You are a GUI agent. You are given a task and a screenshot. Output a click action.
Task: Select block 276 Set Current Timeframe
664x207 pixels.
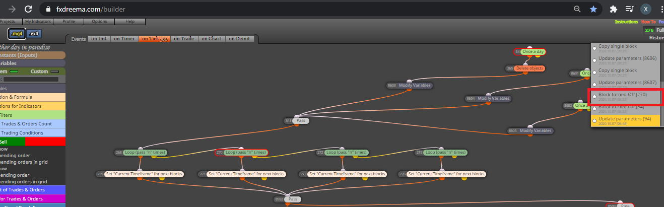442,174
